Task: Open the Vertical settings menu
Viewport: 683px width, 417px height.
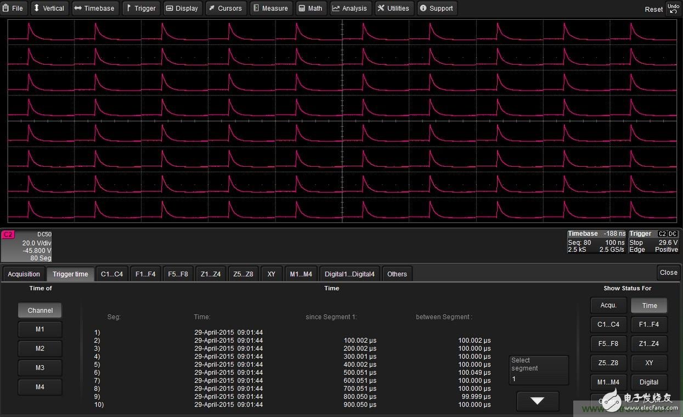Action: pyautogui.click(x=48, y=8)
